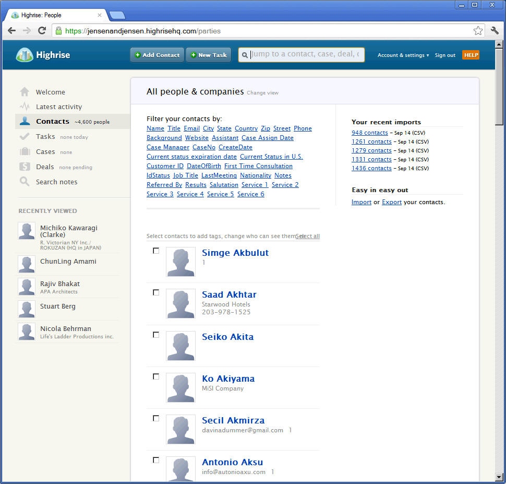Bookmark page using the star icon
Viewport: 506px width, 484px height.
coord(478,31)
